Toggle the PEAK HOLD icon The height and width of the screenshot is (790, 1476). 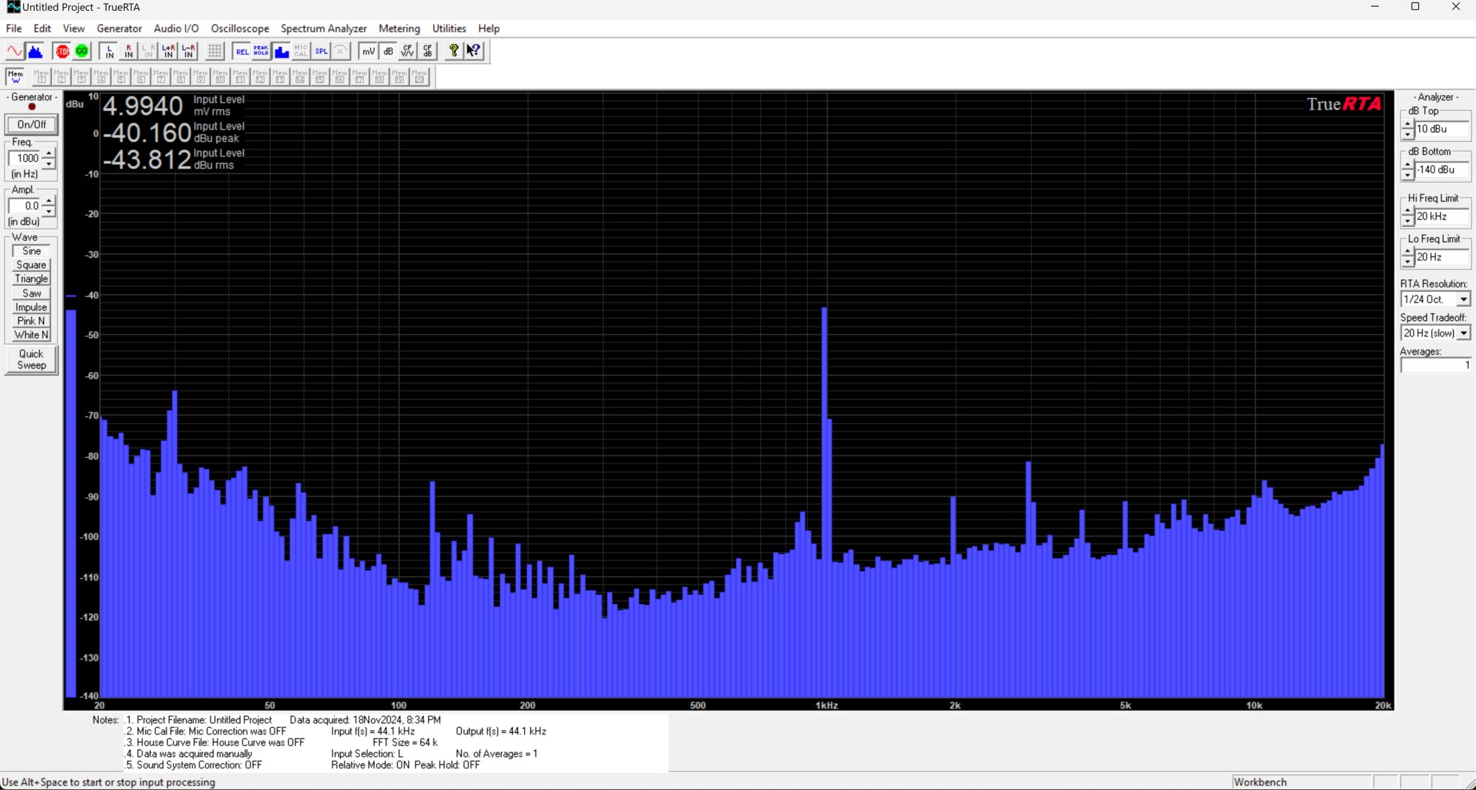(x=261, y=51)
